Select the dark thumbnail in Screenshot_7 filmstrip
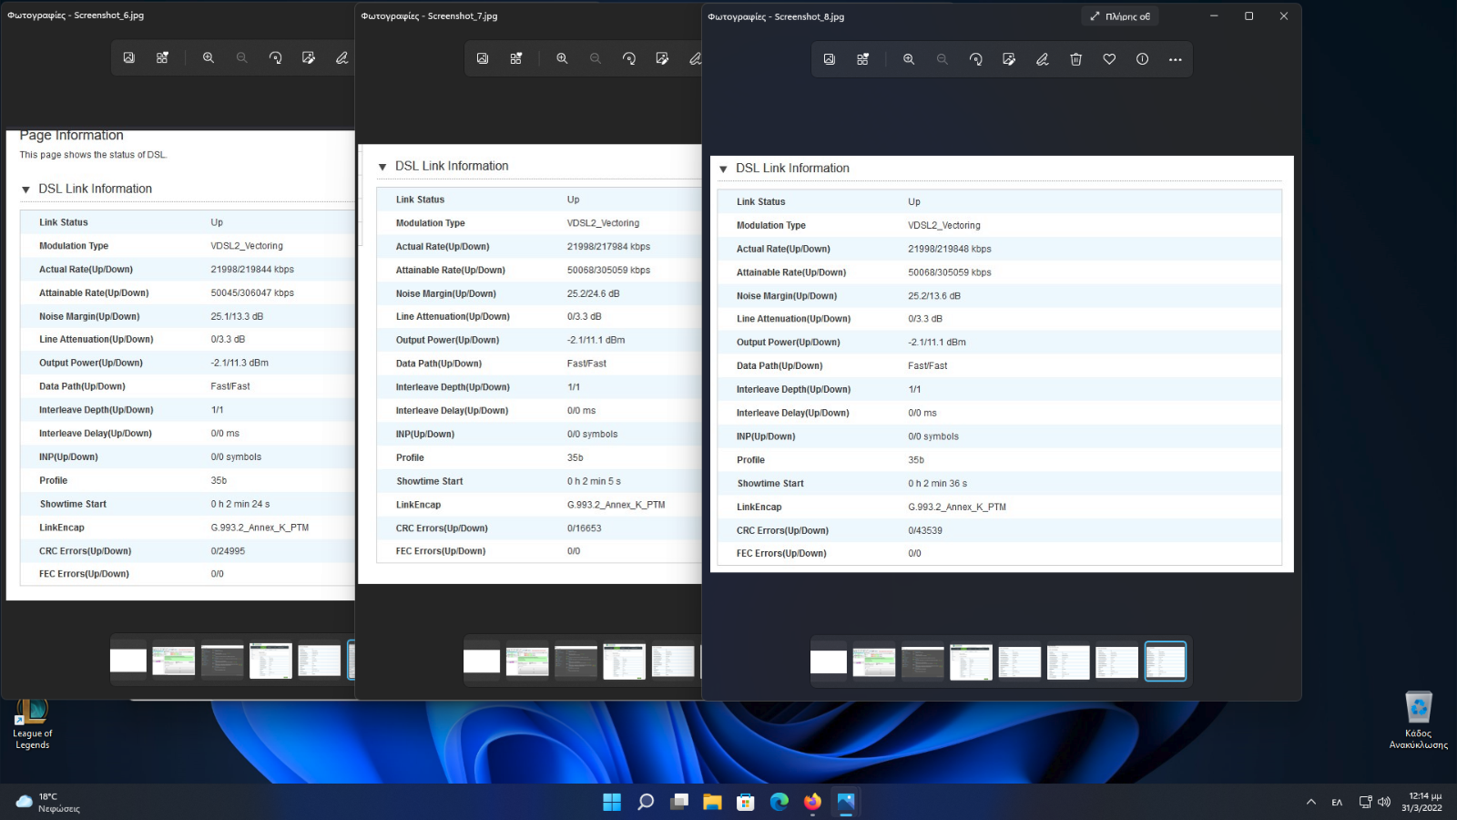 [576, 661]
